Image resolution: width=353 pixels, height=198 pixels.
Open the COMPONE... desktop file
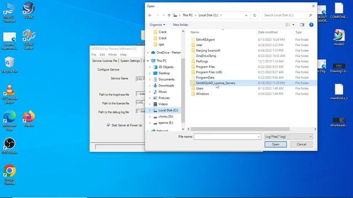click(339, 10)
